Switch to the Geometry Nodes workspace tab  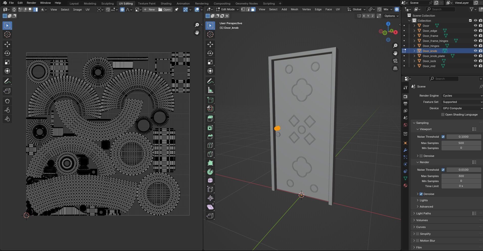click(246, 4)
